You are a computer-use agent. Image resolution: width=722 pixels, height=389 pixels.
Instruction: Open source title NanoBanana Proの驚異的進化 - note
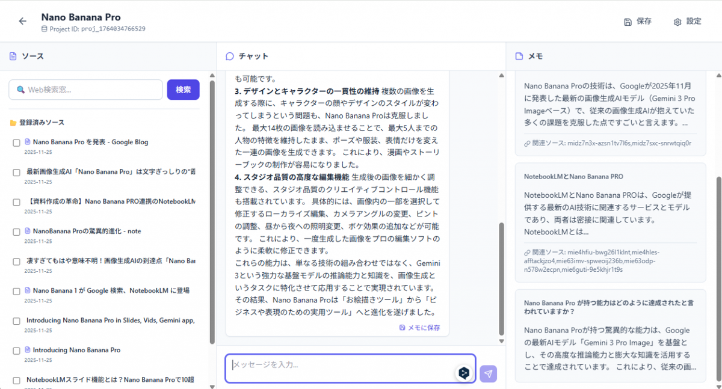tap(87, 231)
